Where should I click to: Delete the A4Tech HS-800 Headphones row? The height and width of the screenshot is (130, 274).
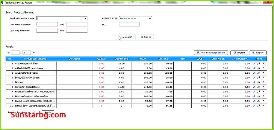(263, 68)
